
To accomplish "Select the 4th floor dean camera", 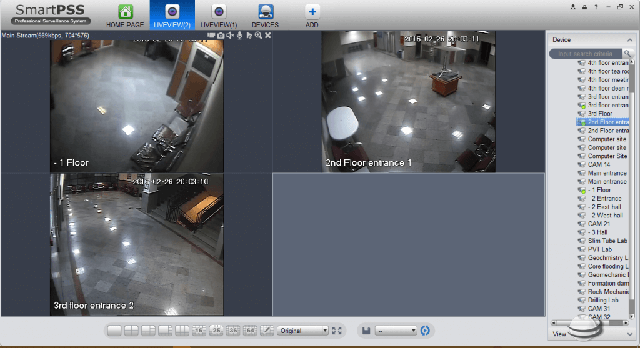I will coord(603,88).
